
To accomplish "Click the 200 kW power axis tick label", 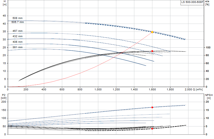I will (x=4, y=102).
